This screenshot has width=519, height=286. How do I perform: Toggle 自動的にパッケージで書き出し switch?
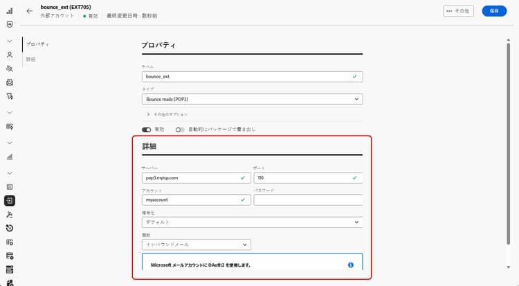coord(180,129)
